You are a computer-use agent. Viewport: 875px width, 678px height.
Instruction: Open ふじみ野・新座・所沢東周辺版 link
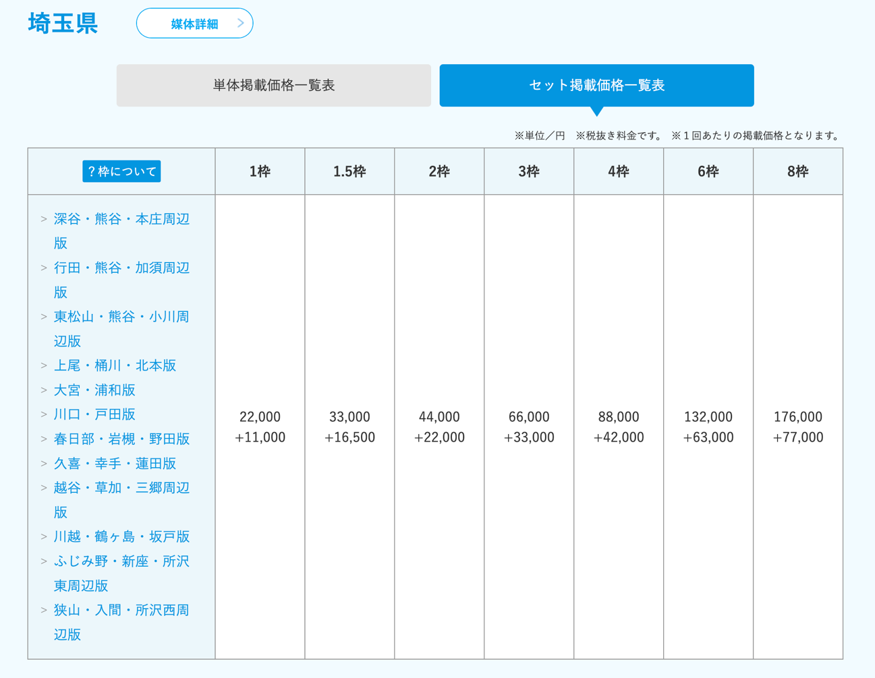point(121,574)
